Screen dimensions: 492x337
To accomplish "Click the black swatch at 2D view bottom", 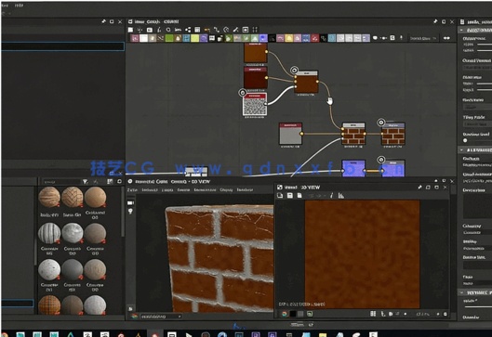I will tap(292, 314).
